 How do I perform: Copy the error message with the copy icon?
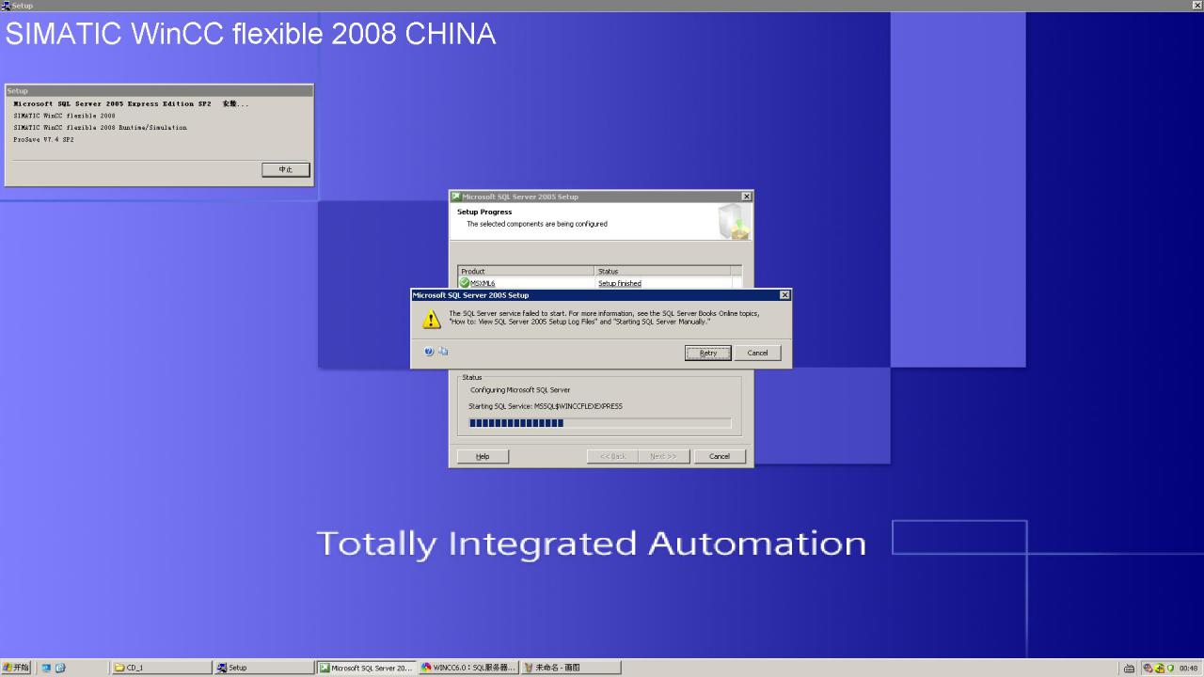(443, 352)
